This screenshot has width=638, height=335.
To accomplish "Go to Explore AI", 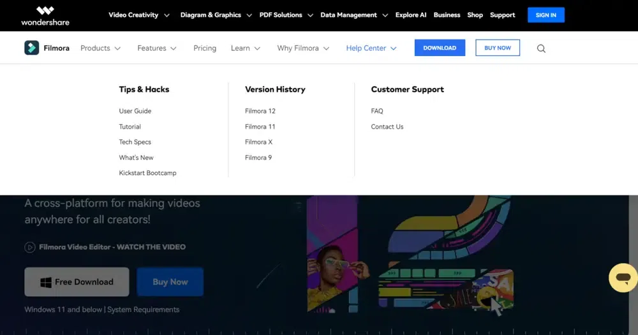I will tap(411, 15).
